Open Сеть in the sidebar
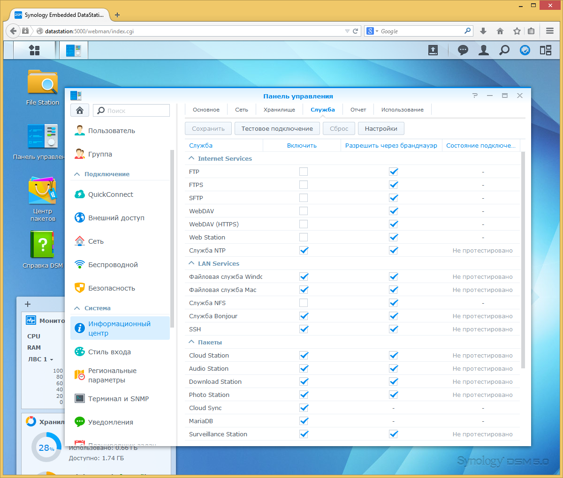 (120, 241)
